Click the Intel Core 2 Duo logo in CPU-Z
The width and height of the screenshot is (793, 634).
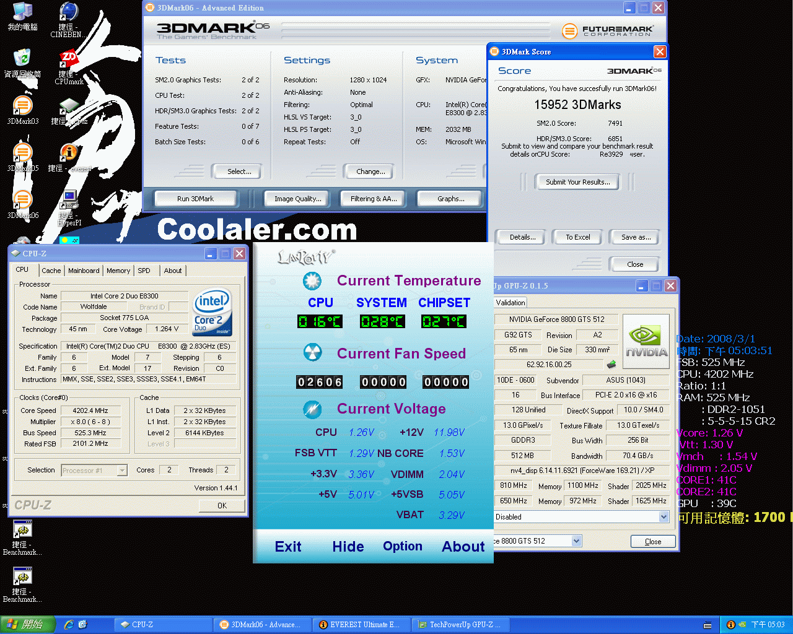pos(212,312)
